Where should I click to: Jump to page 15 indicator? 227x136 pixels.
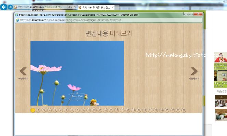[111, 110]
